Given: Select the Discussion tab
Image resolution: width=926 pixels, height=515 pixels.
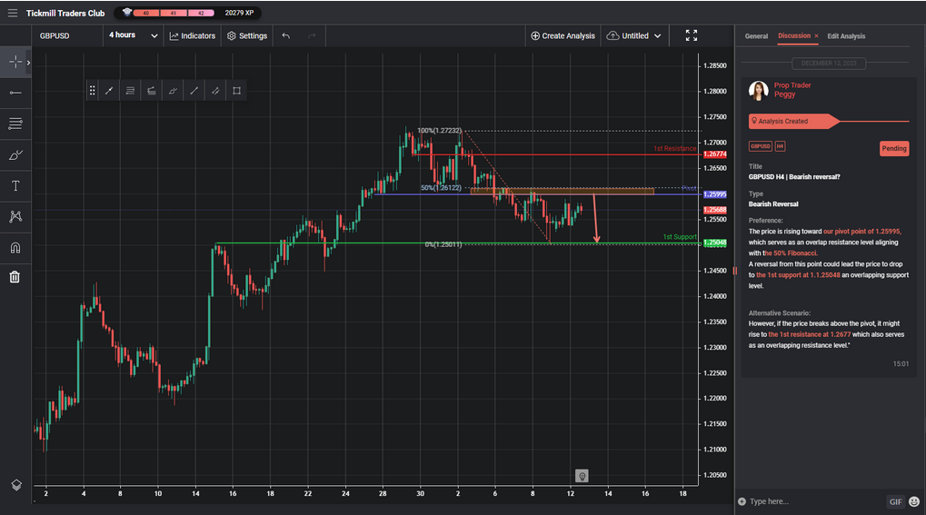Looking at the screenshot, I should click(793, 36).
